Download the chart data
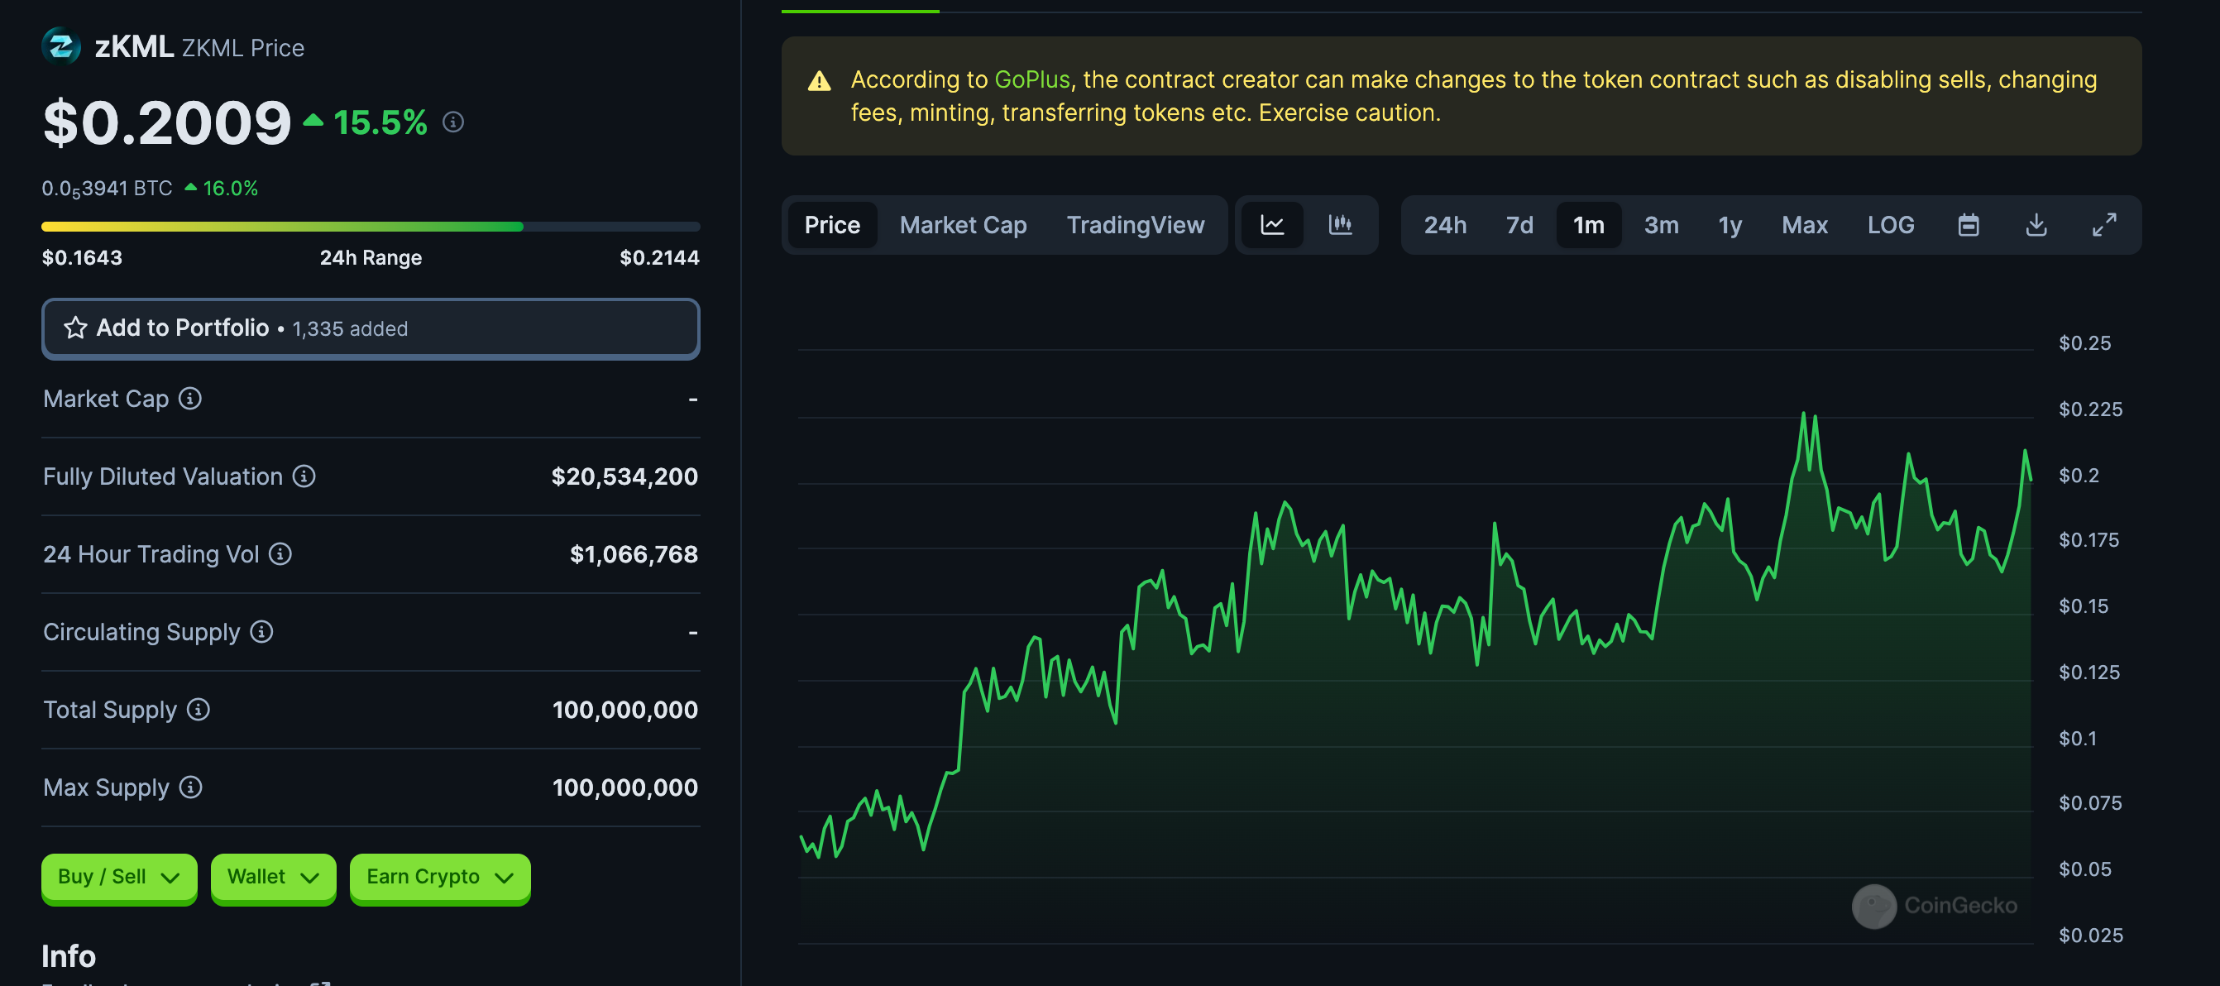This screenshot has width=2220, height=986. (x=2036, y=225)
